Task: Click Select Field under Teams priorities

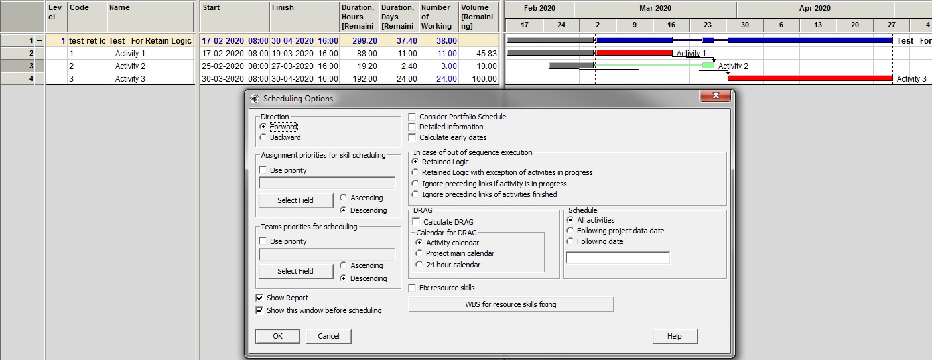Action: [x=295, y=271]
